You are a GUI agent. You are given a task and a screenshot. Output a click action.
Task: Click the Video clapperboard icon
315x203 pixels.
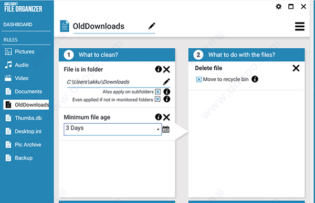tap(8, 78)
